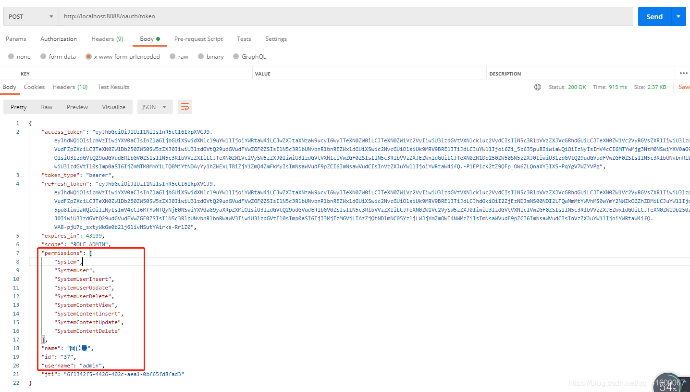
Task: Open the POST method dropdown
Action: pos(31,16)
